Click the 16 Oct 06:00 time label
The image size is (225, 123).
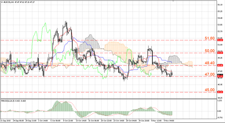(93, 121)
